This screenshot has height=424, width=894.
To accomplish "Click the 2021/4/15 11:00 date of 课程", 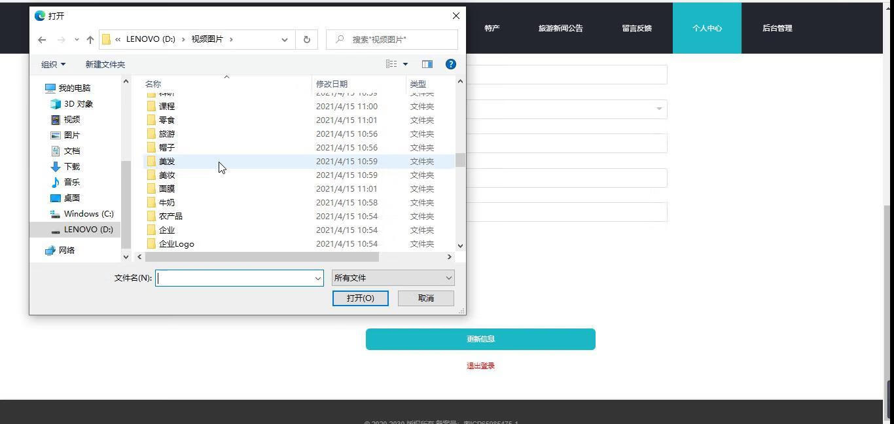I will [x=347, y=106].
